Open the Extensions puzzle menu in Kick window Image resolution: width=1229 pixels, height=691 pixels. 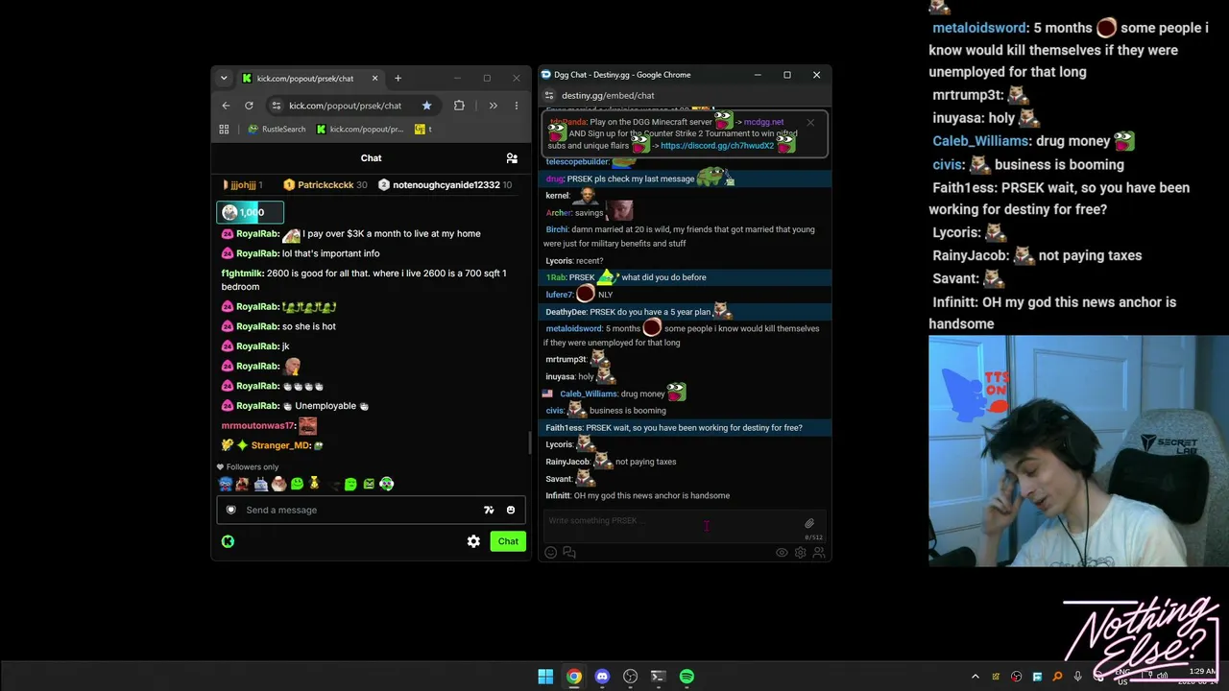tap(459, 106)
